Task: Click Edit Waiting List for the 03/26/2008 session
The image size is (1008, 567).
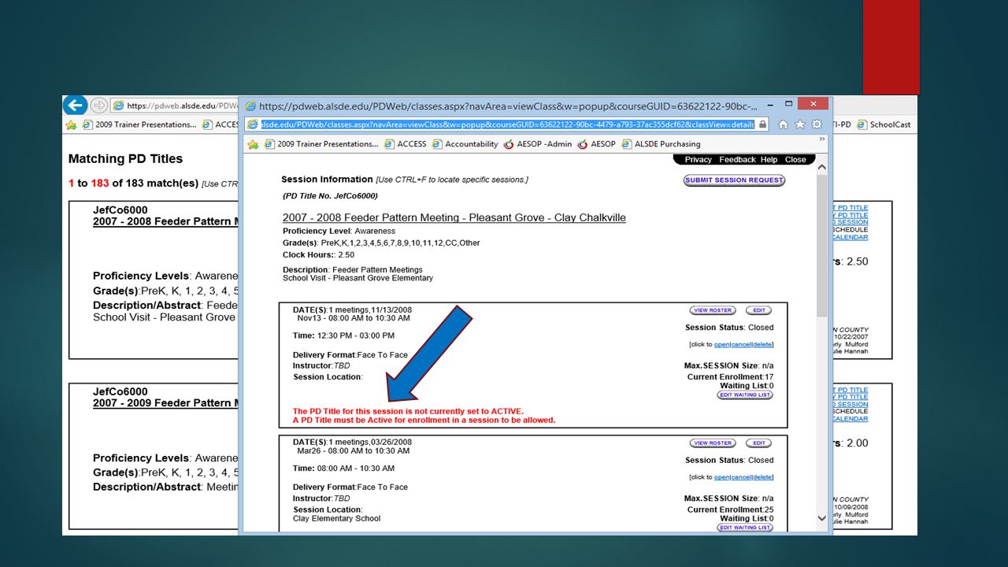Action: coord(745,528)
